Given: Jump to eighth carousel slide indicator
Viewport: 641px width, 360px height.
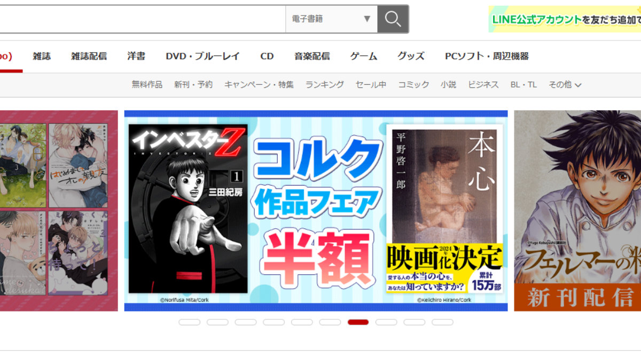Looking at the screenshot, I should pyautogui.click(x=386, y=322).
